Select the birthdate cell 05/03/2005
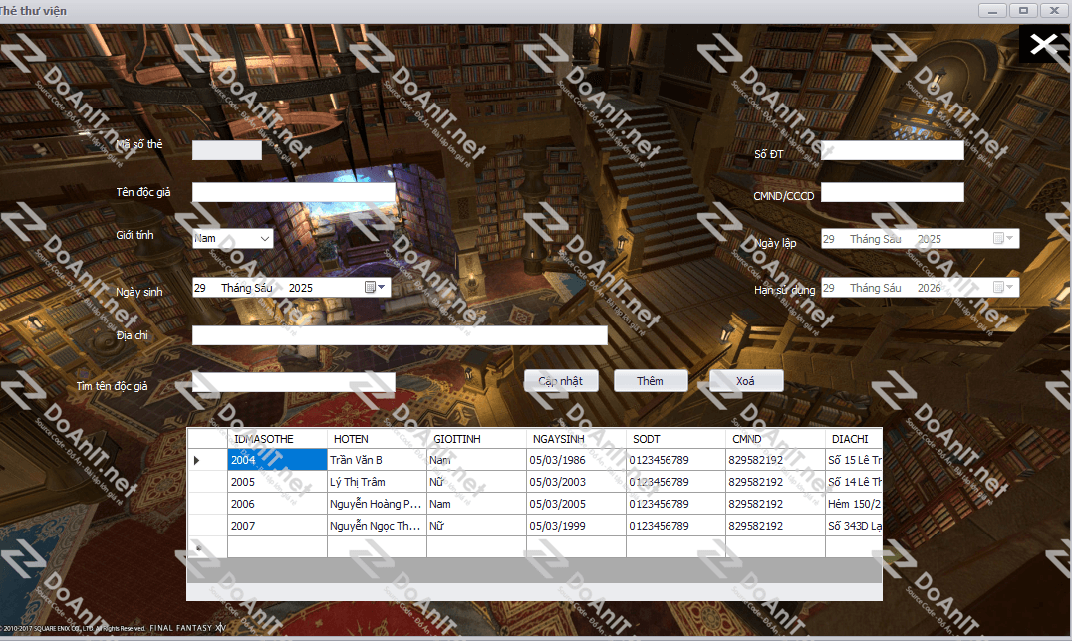The image size is (1072, 641). pos(576,504)
